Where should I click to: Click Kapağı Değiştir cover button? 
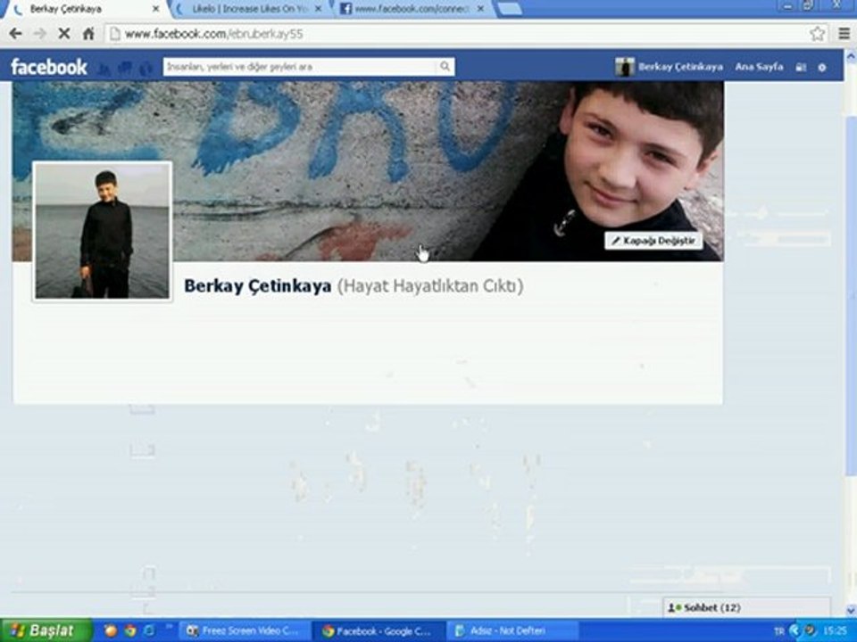point(653,241)
